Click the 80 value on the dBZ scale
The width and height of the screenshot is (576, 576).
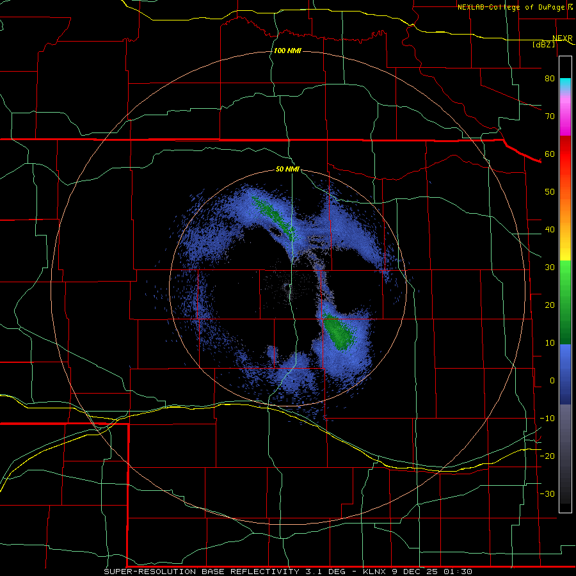pos(550,78)
